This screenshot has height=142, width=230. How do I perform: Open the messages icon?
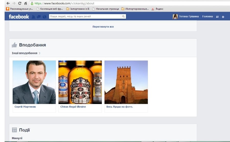[x=39, y=17]
